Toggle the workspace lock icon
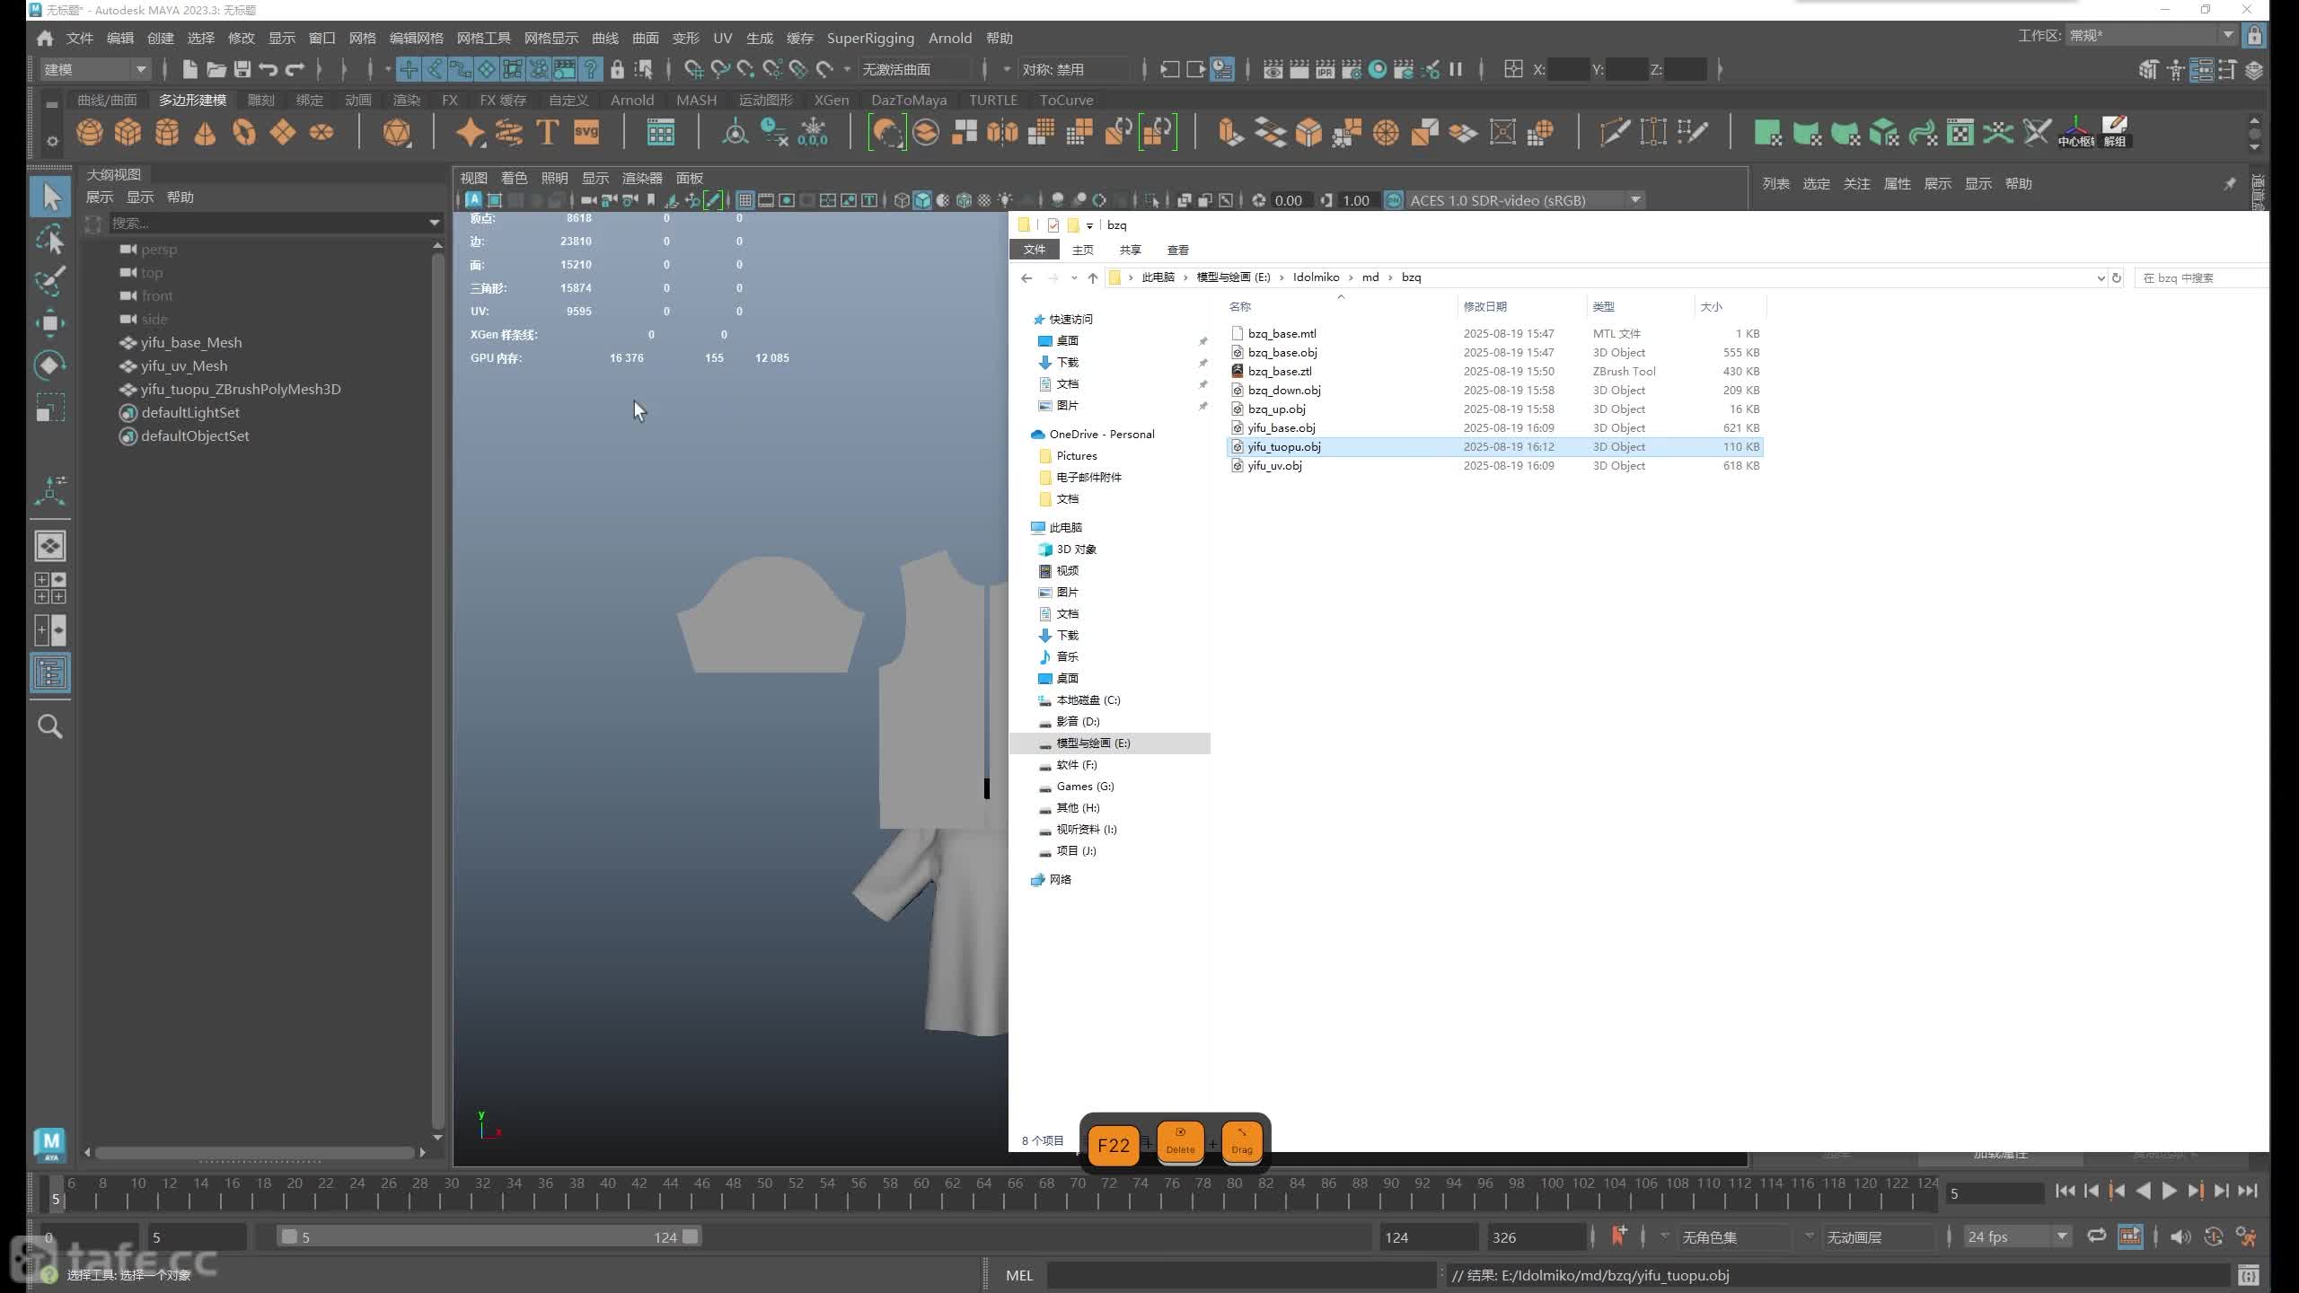 2254,35
